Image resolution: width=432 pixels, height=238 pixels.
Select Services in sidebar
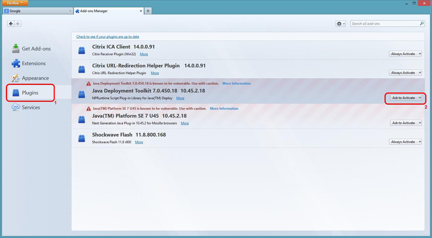tap(26, 107)
